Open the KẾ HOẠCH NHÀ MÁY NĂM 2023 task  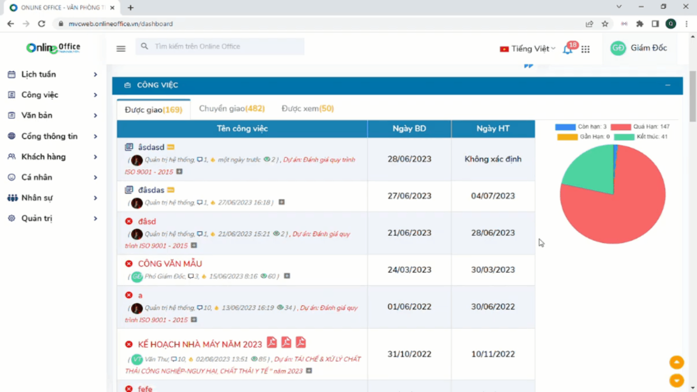pos(200,344)
